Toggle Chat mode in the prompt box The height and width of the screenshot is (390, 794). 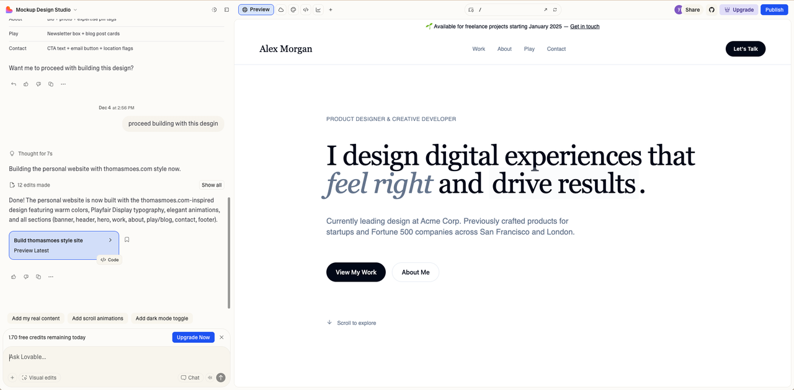coord(190,378)
